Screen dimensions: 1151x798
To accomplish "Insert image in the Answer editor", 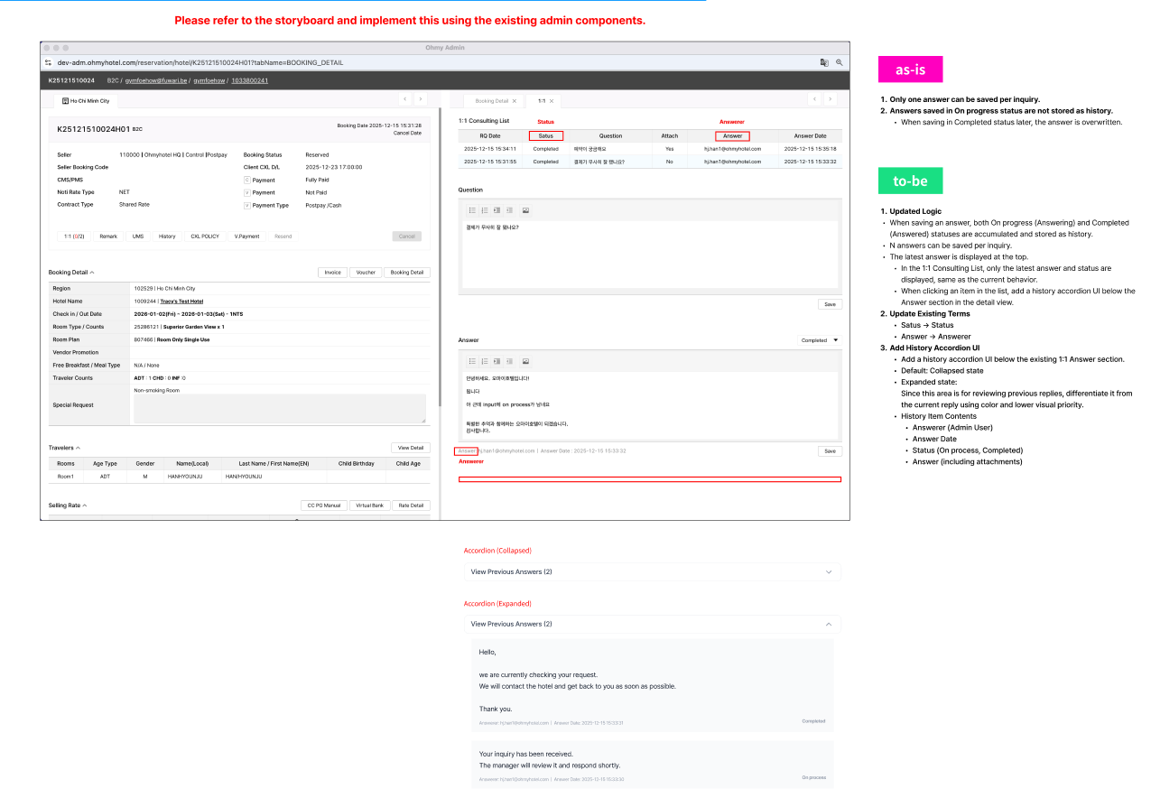I will 525,361.
